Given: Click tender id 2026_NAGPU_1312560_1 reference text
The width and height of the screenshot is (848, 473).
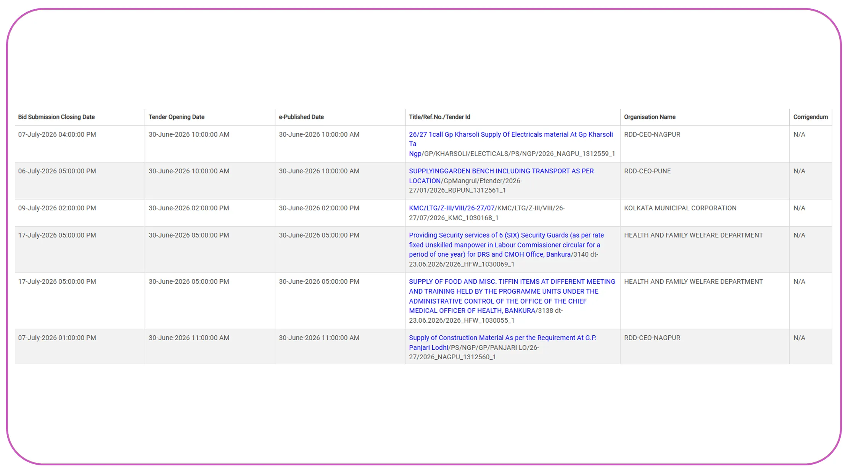Looking at the screenshot, I should point(457,357).
